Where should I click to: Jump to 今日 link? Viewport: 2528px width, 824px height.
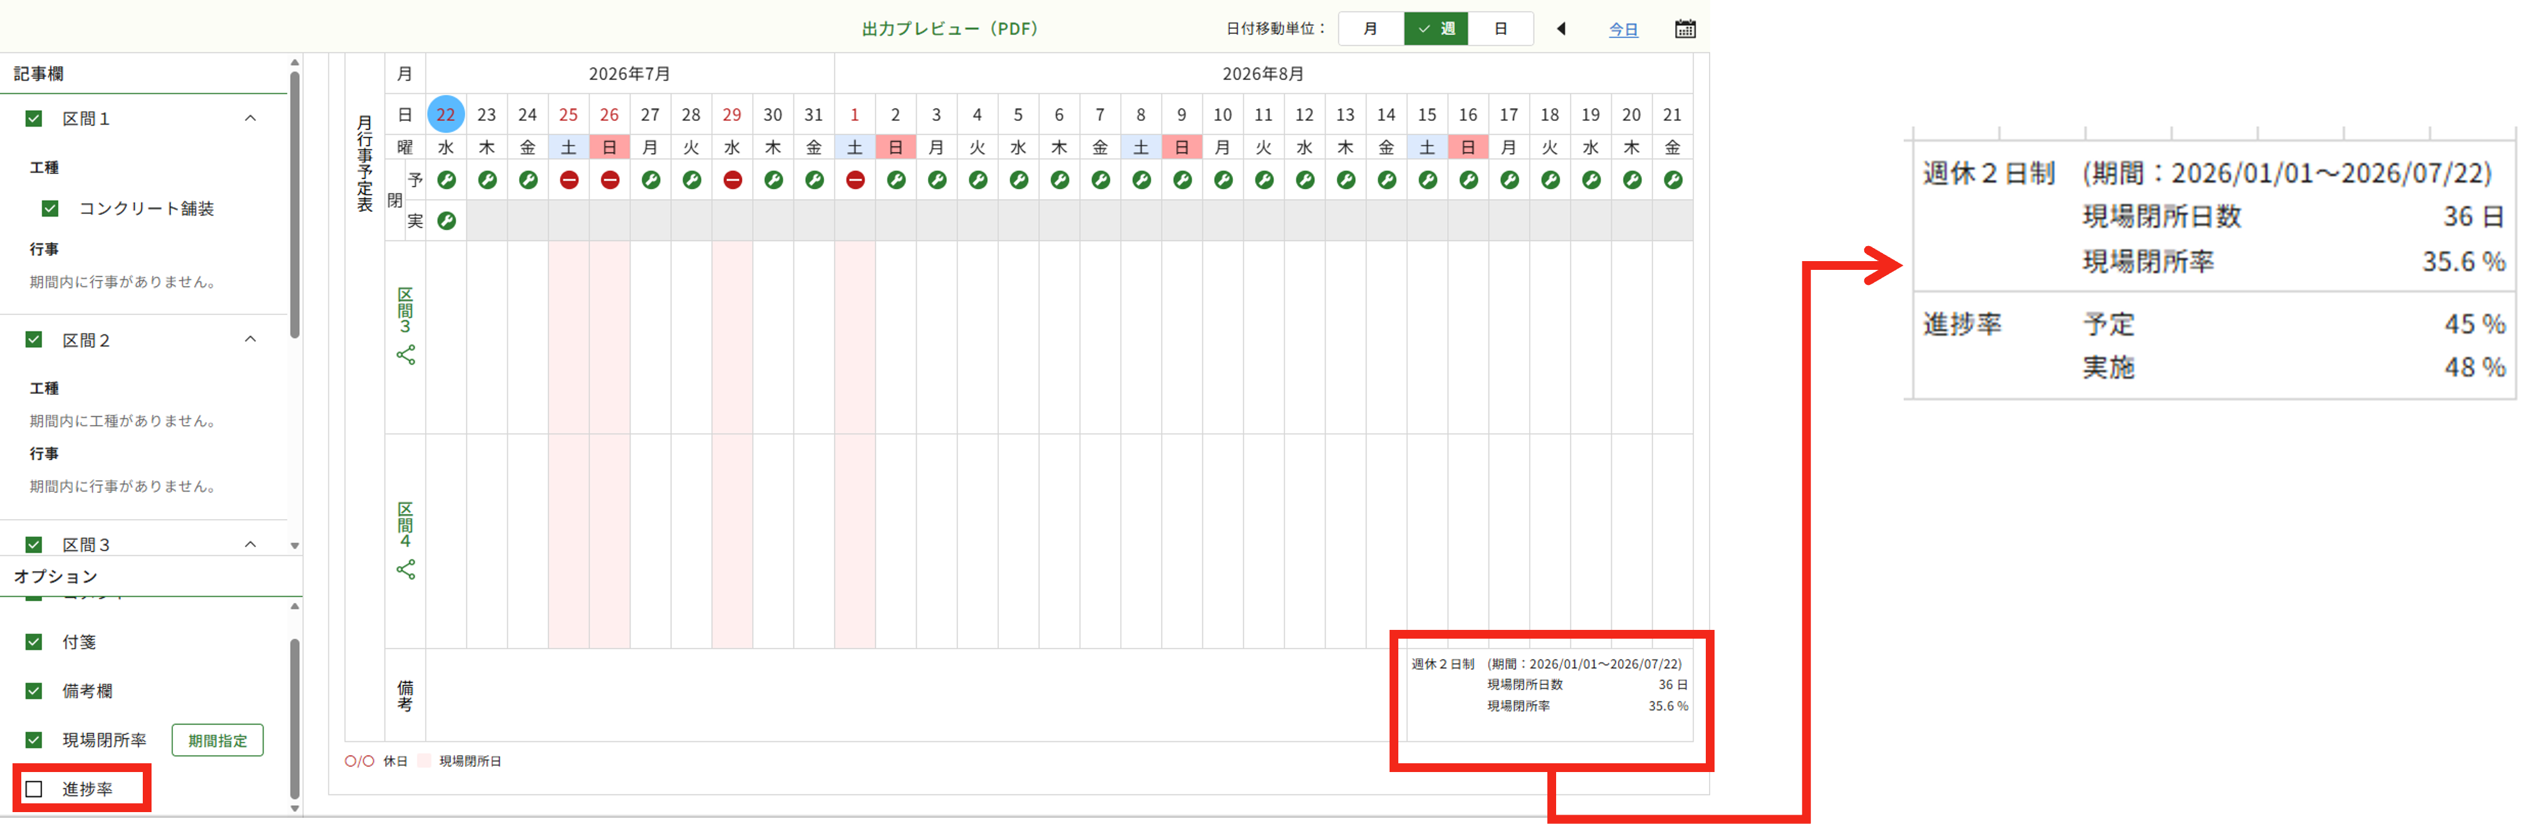[x=1623, y=29]
